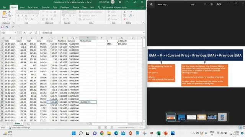Click the Find & Select magnifier icon

point(131,16)
